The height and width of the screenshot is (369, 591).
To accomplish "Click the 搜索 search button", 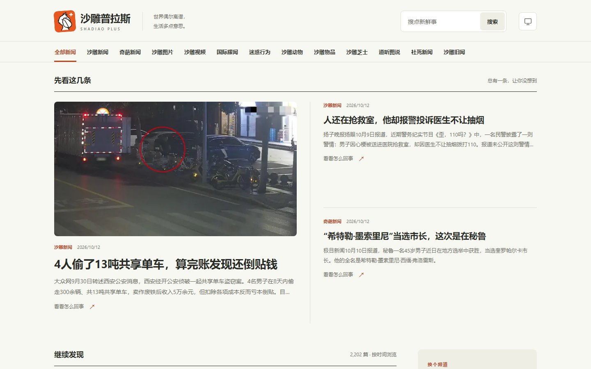I will pos(492,22).
